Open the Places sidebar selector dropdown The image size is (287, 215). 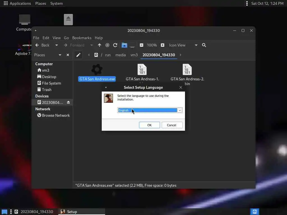click(x=60, y=55)
